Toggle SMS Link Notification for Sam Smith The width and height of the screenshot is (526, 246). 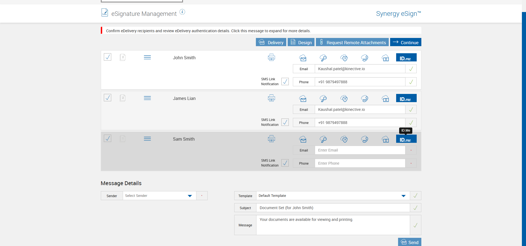coord(285,163)
